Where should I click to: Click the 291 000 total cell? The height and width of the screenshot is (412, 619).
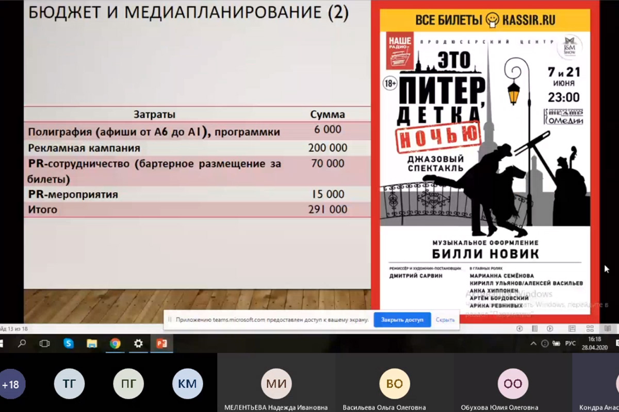coord(328,210)
